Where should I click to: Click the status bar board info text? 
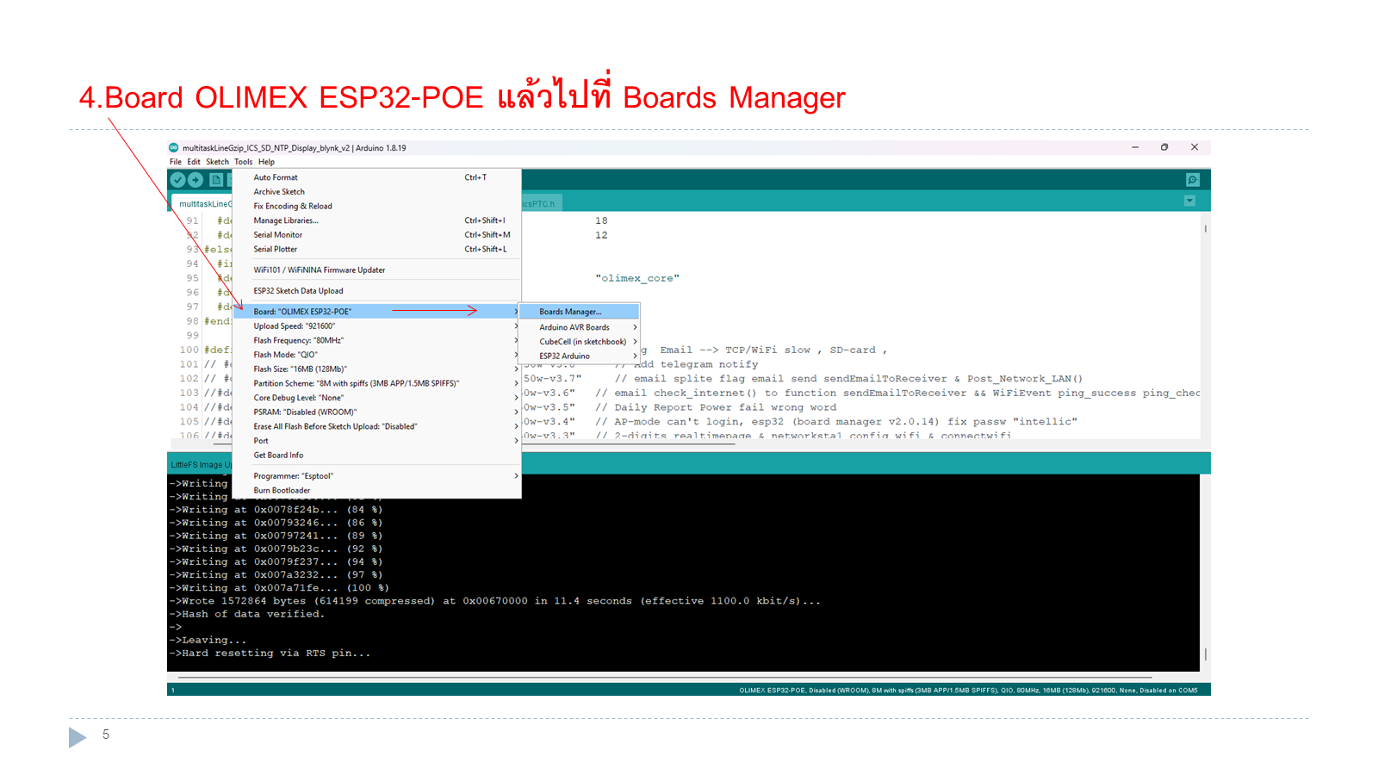pyautogui.click(x=968, y=690)
